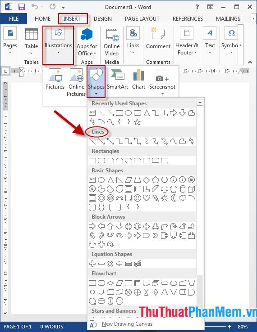
Task: Insert a Chart
Action: click(138, 79)
